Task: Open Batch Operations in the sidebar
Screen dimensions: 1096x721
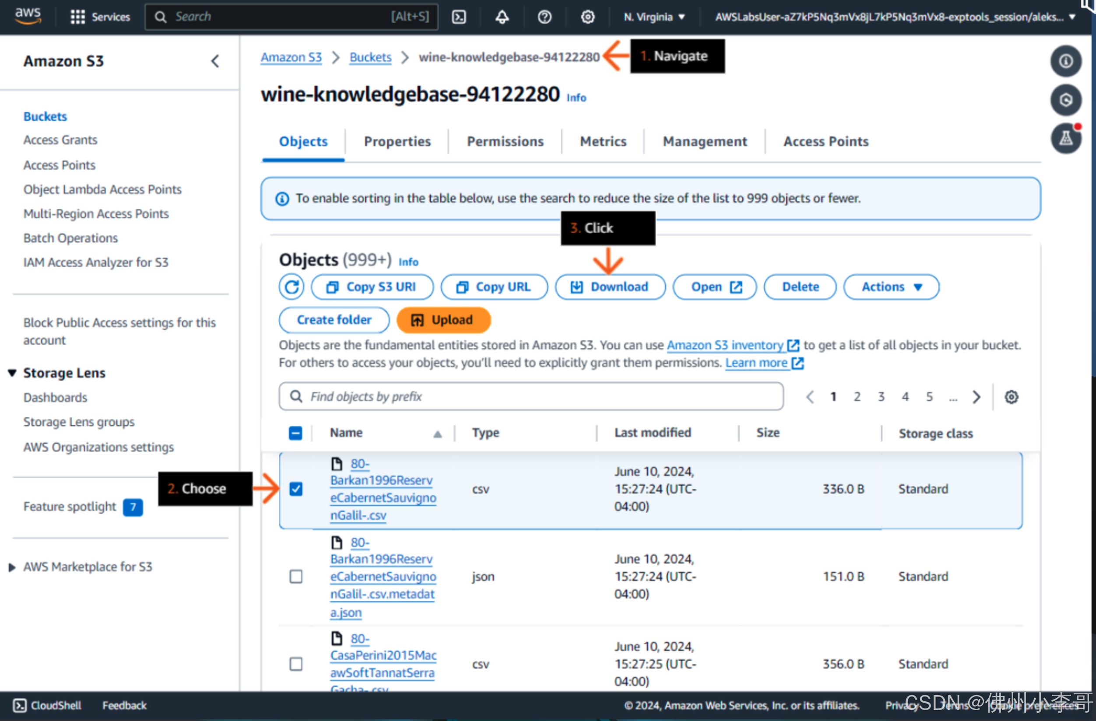Action: pos(70,238)
